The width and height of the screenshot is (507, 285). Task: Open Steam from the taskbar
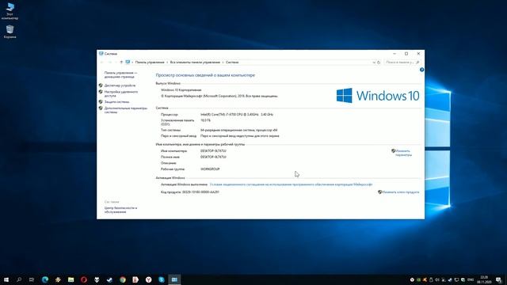[x=109, y=279]
